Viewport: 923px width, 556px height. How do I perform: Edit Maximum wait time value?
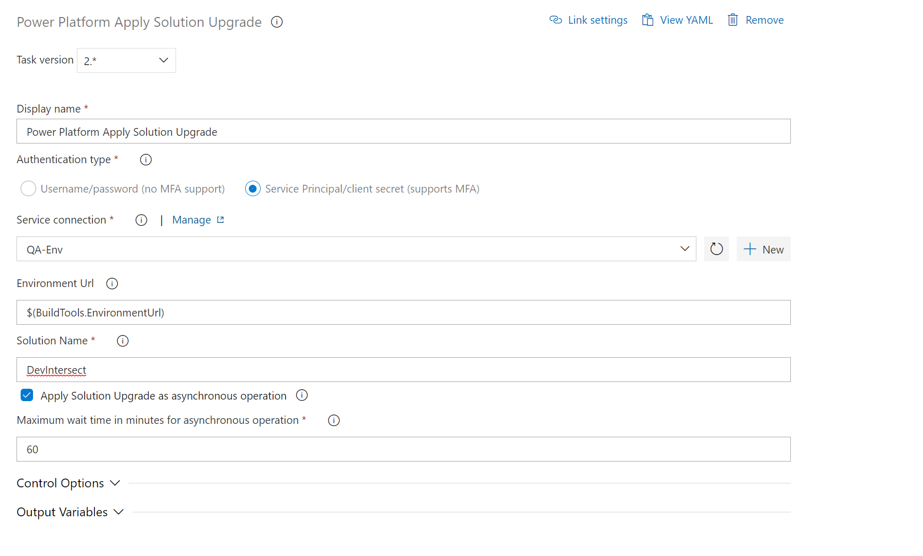click(x=403, y=449)
